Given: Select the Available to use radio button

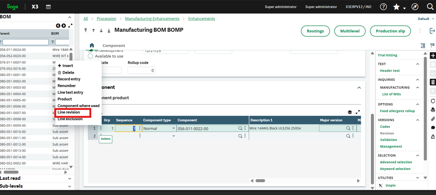Looking at the screenshot, I should 91,56.
